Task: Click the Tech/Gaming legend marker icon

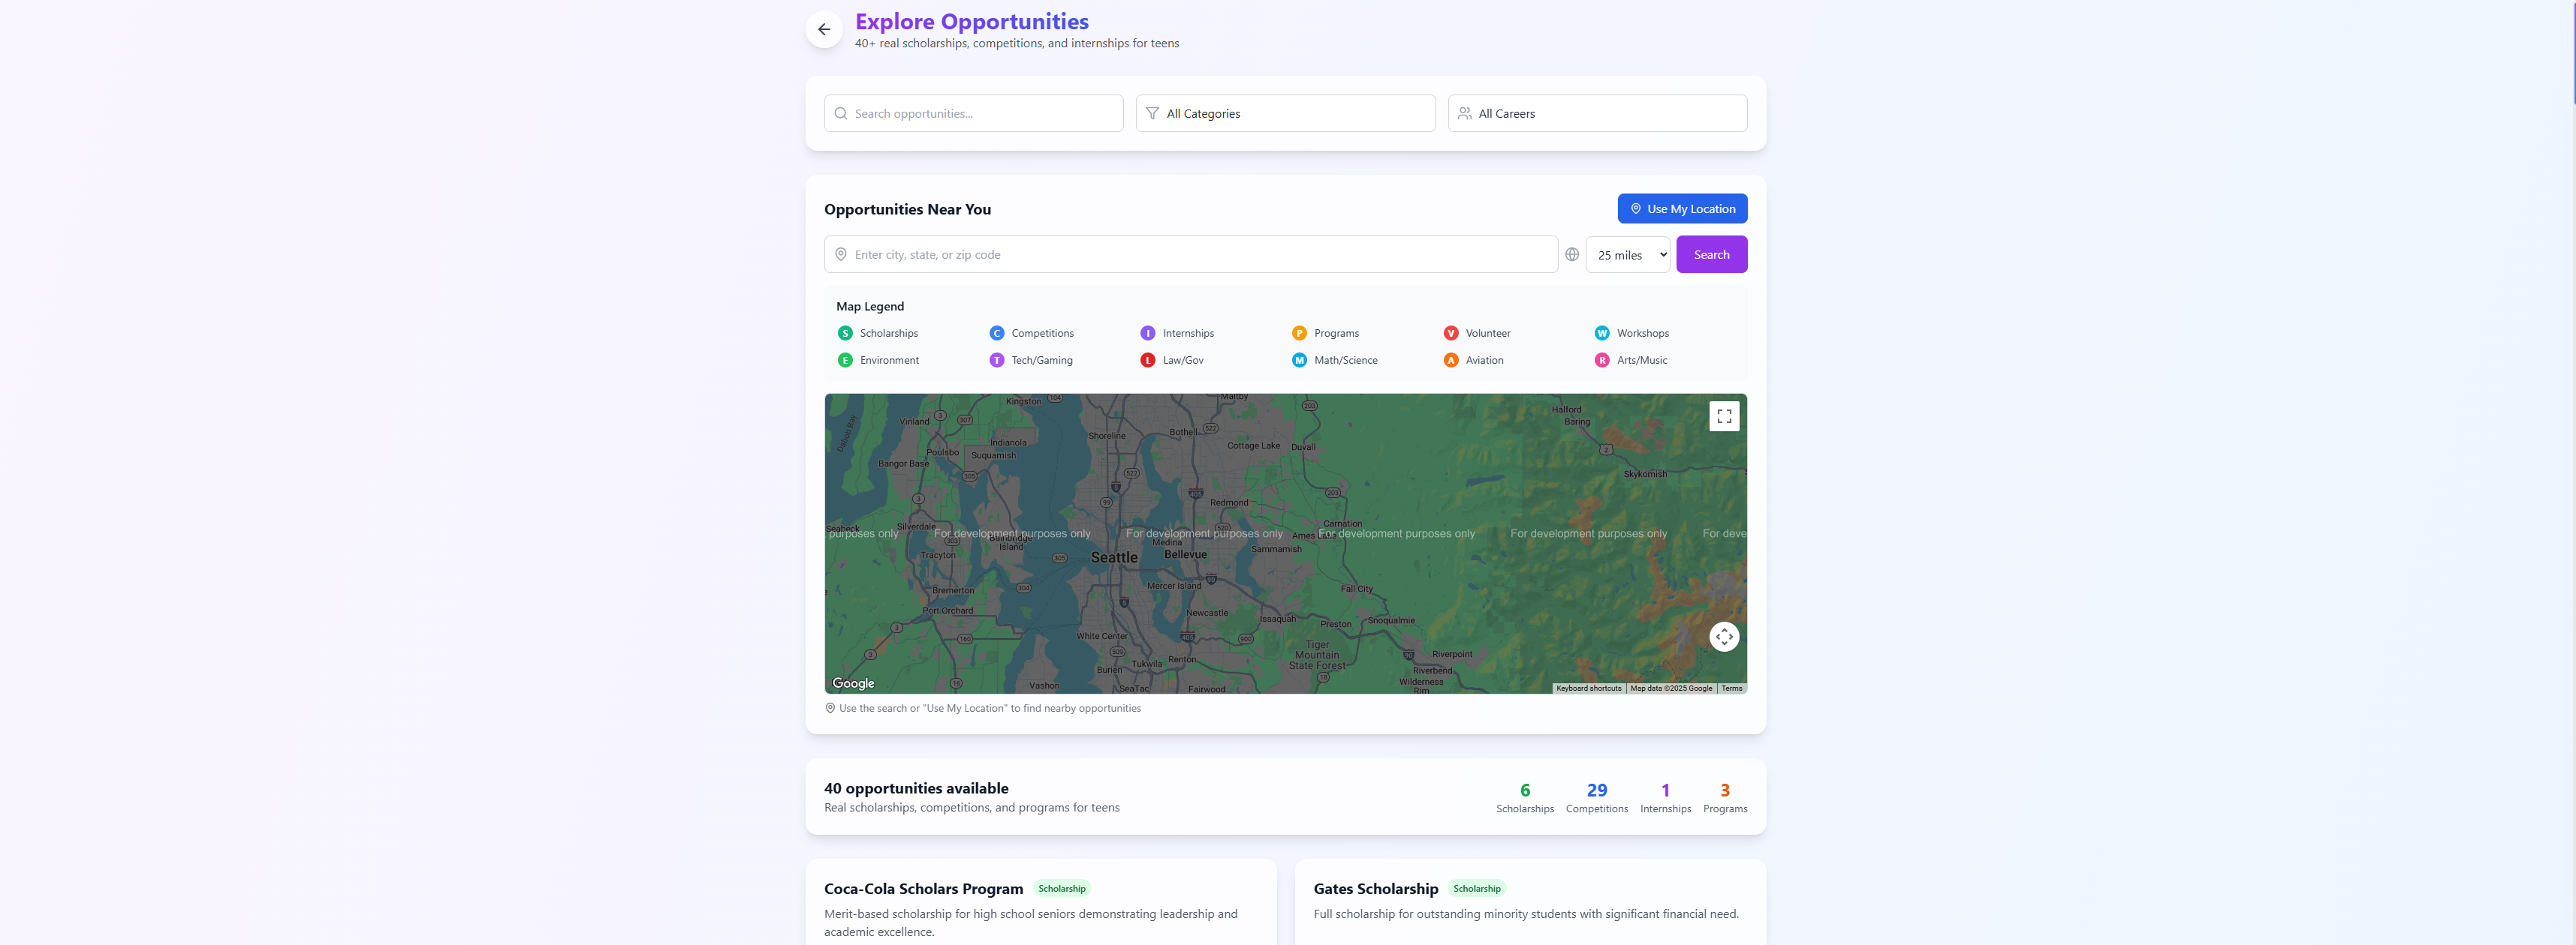Action: click(x=996, y=361)
